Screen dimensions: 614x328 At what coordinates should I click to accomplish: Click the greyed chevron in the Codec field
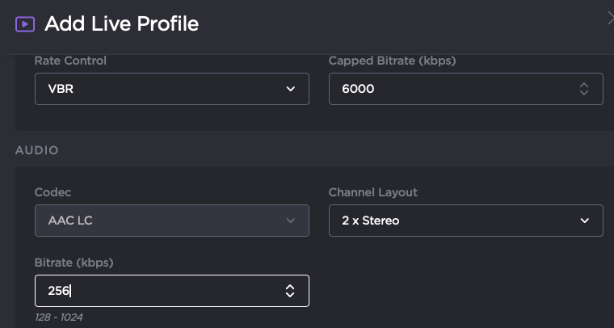click(291, 221)
